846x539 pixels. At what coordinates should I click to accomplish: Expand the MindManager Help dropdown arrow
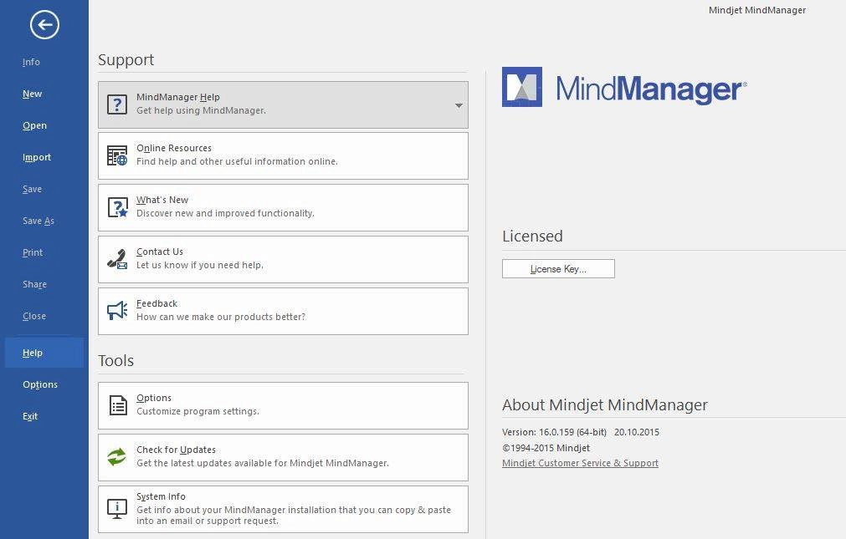point(459,105)
